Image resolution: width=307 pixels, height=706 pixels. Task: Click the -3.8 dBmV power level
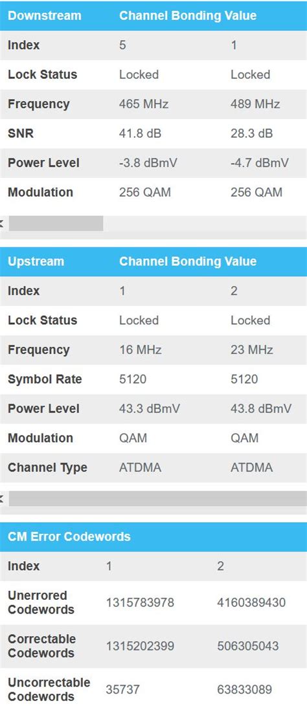tap(148, 163)
